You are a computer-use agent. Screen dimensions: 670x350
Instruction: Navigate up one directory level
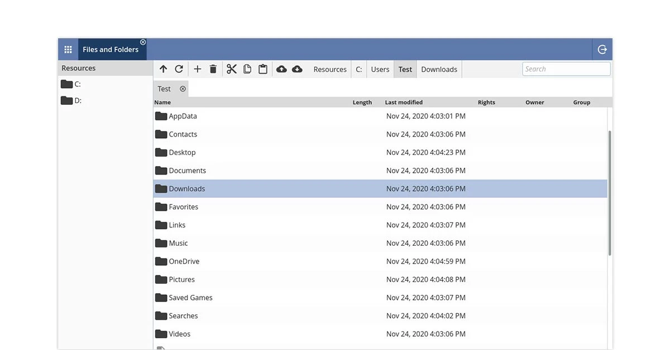[163, 69]
